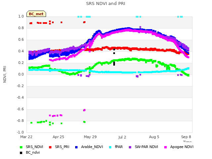Click the cyan fPAR legend swatch
This screenshot has width=212, height=159.
point(110,147)
